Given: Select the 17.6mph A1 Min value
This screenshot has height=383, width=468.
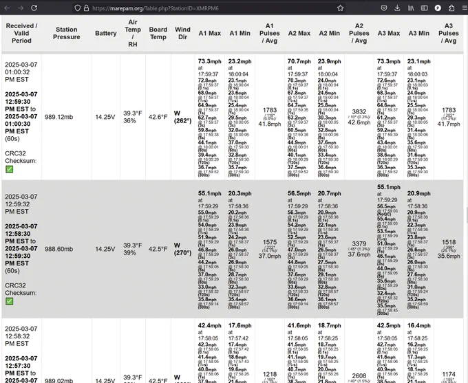Looking at the screenshot, I should 240,325.
